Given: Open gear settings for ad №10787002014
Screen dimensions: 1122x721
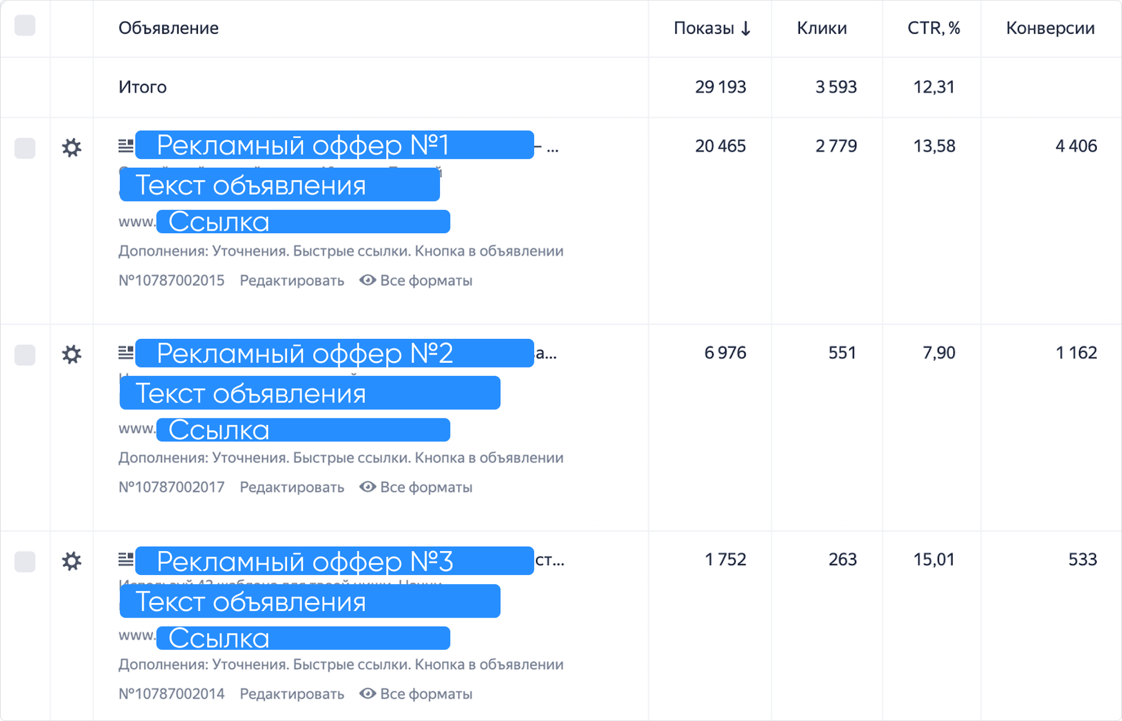Looking at the screenshot, I should 71,561.
